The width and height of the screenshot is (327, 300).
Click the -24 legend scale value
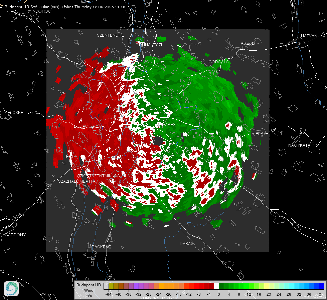click(159, 294)
